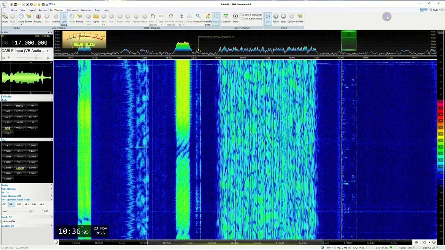This screenshot has width=445, height=250.
Task: Stop the video recording
Action: 283,17
